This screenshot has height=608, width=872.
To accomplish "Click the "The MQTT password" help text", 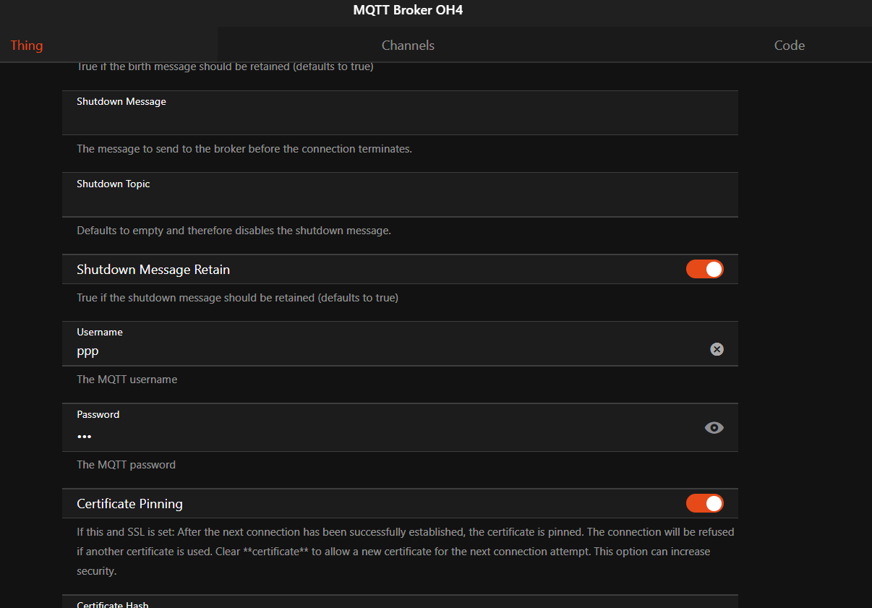I will click(x=127, y=465).
